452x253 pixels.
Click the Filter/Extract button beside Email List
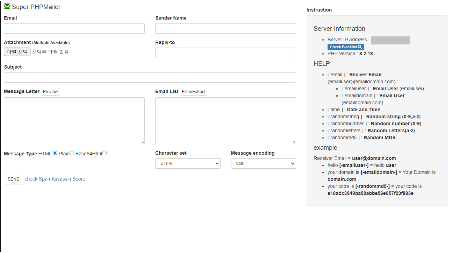tap(194, 92)
